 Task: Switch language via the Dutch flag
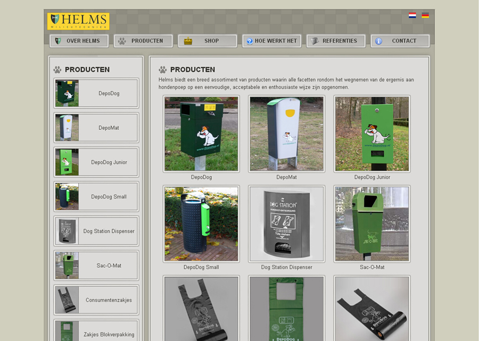412,15
